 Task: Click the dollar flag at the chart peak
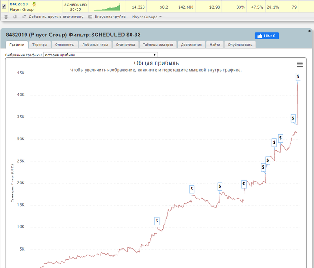click(x=298, y=77)
